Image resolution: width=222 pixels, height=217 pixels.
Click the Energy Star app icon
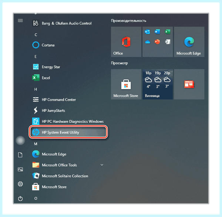[x=36, y=67]
